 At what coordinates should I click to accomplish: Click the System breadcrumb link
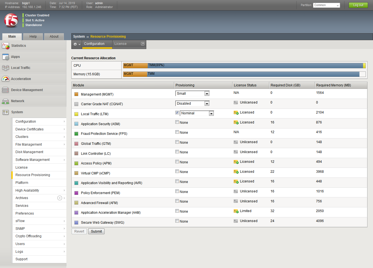pyautogui.click(x=79, y=37)
